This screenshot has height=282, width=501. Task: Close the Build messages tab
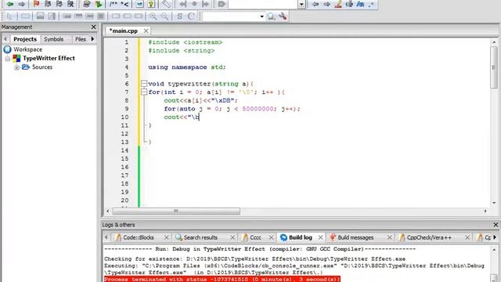pos(390,237)
